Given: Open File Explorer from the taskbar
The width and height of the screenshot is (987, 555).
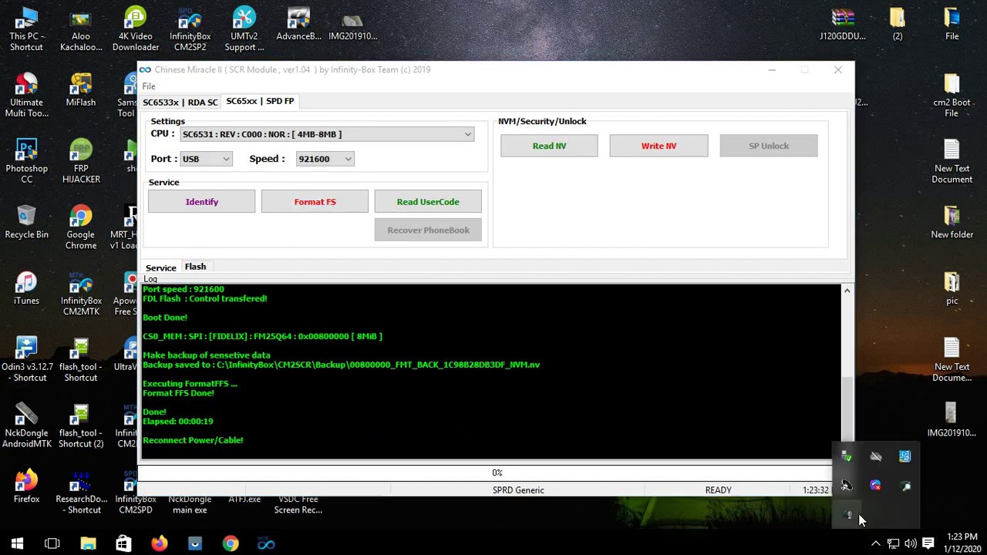Looking at the screenshot, I should click(88, 543).
